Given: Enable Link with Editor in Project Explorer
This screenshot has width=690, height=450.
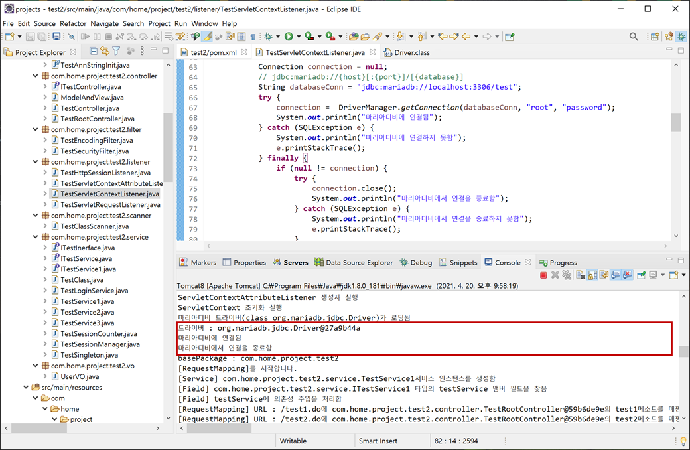Looking at the screenshot, I should click(104, 51).
